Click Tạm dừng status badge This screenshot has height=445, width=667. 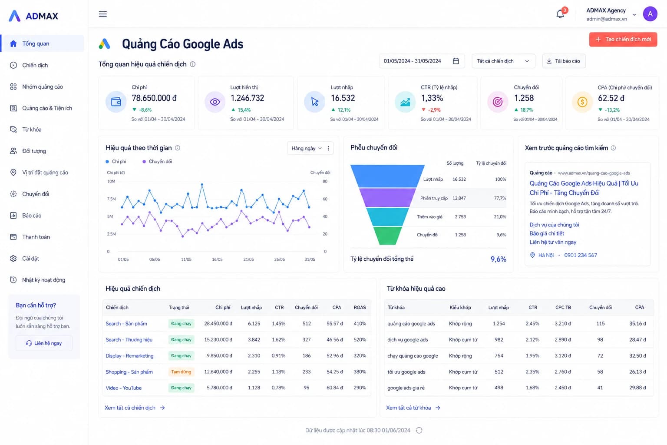coord(181,372)
